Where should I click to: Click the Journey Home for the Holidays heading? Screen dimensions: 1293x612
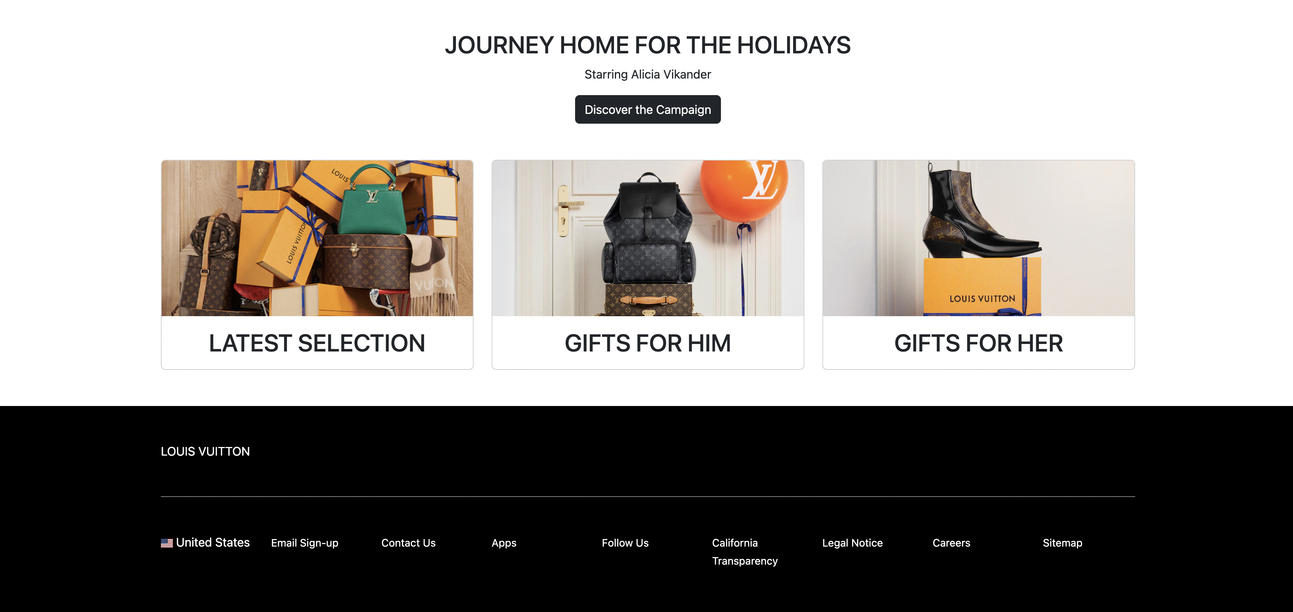[648, 45]
